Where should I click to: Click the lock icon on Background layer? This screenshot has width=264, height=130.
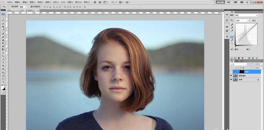pos(258,80)
